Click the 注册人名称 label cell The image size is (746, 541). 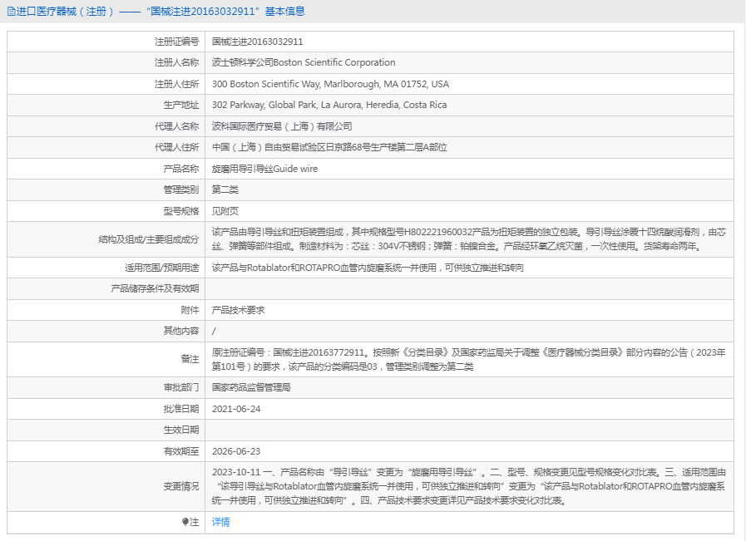pos(176,63)
